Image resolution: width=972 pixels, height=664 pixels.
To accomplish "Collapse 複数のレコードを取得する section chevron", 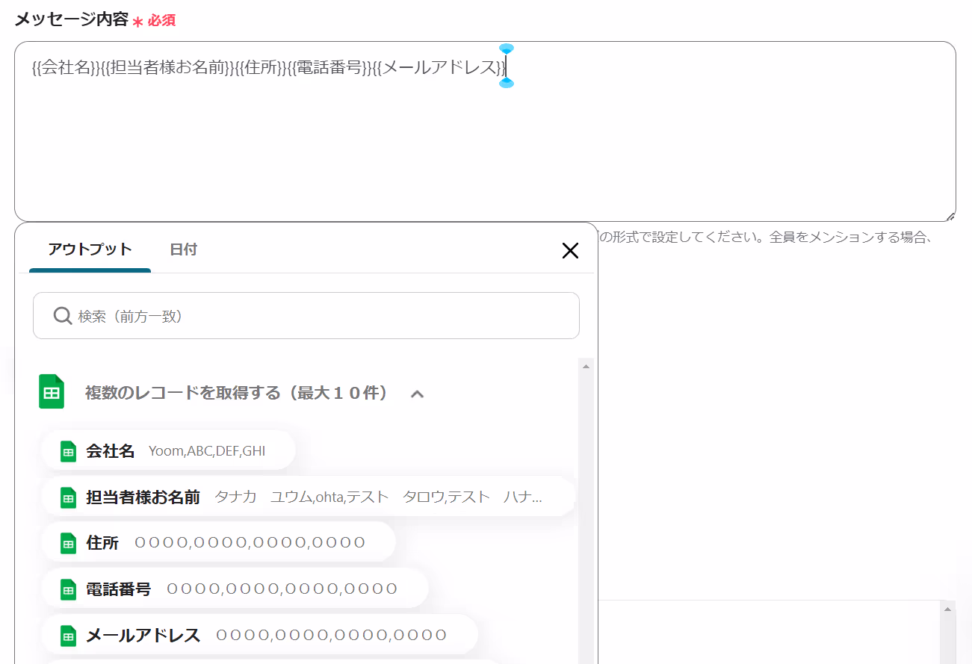I will tap(418, 394).
